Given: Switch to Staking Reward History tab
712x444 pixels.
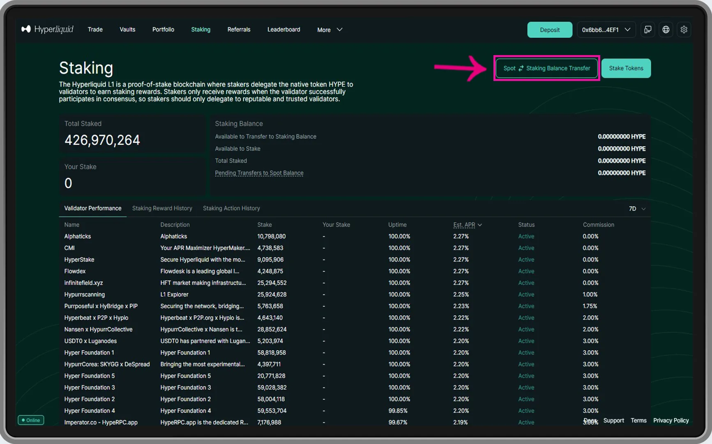Looking at the screenshot, I should pos(162,208).
